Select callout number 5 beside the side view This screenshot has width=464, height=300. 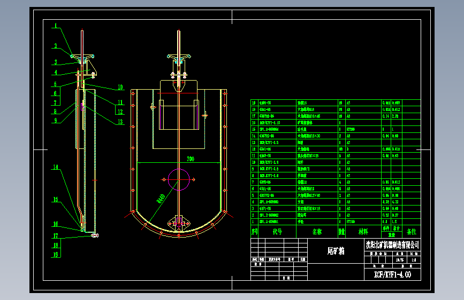(55, 84)
